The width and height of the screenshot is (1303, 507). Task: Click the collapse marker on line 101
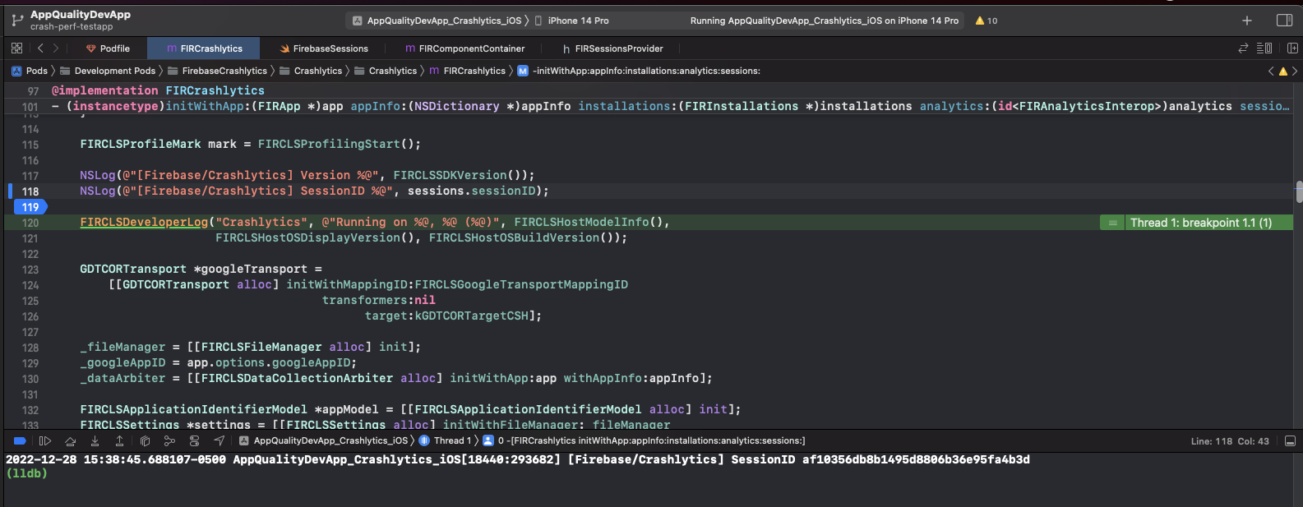pos(55,107)
